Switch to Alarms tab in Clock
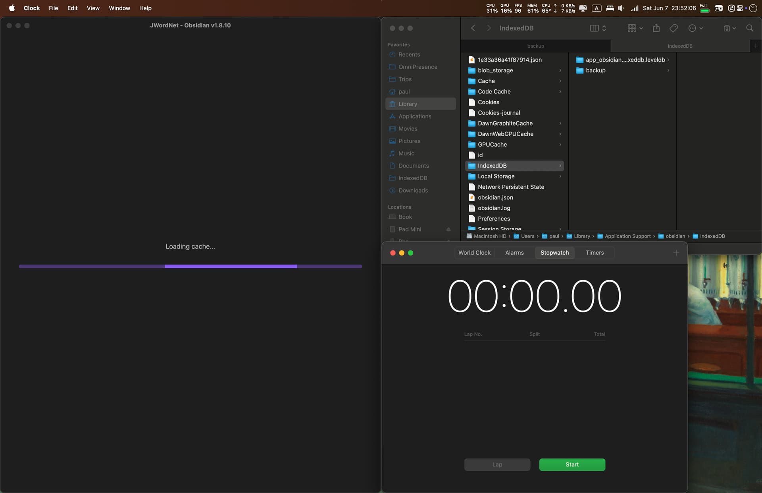 pyautogui.click(x=514, y=253)
